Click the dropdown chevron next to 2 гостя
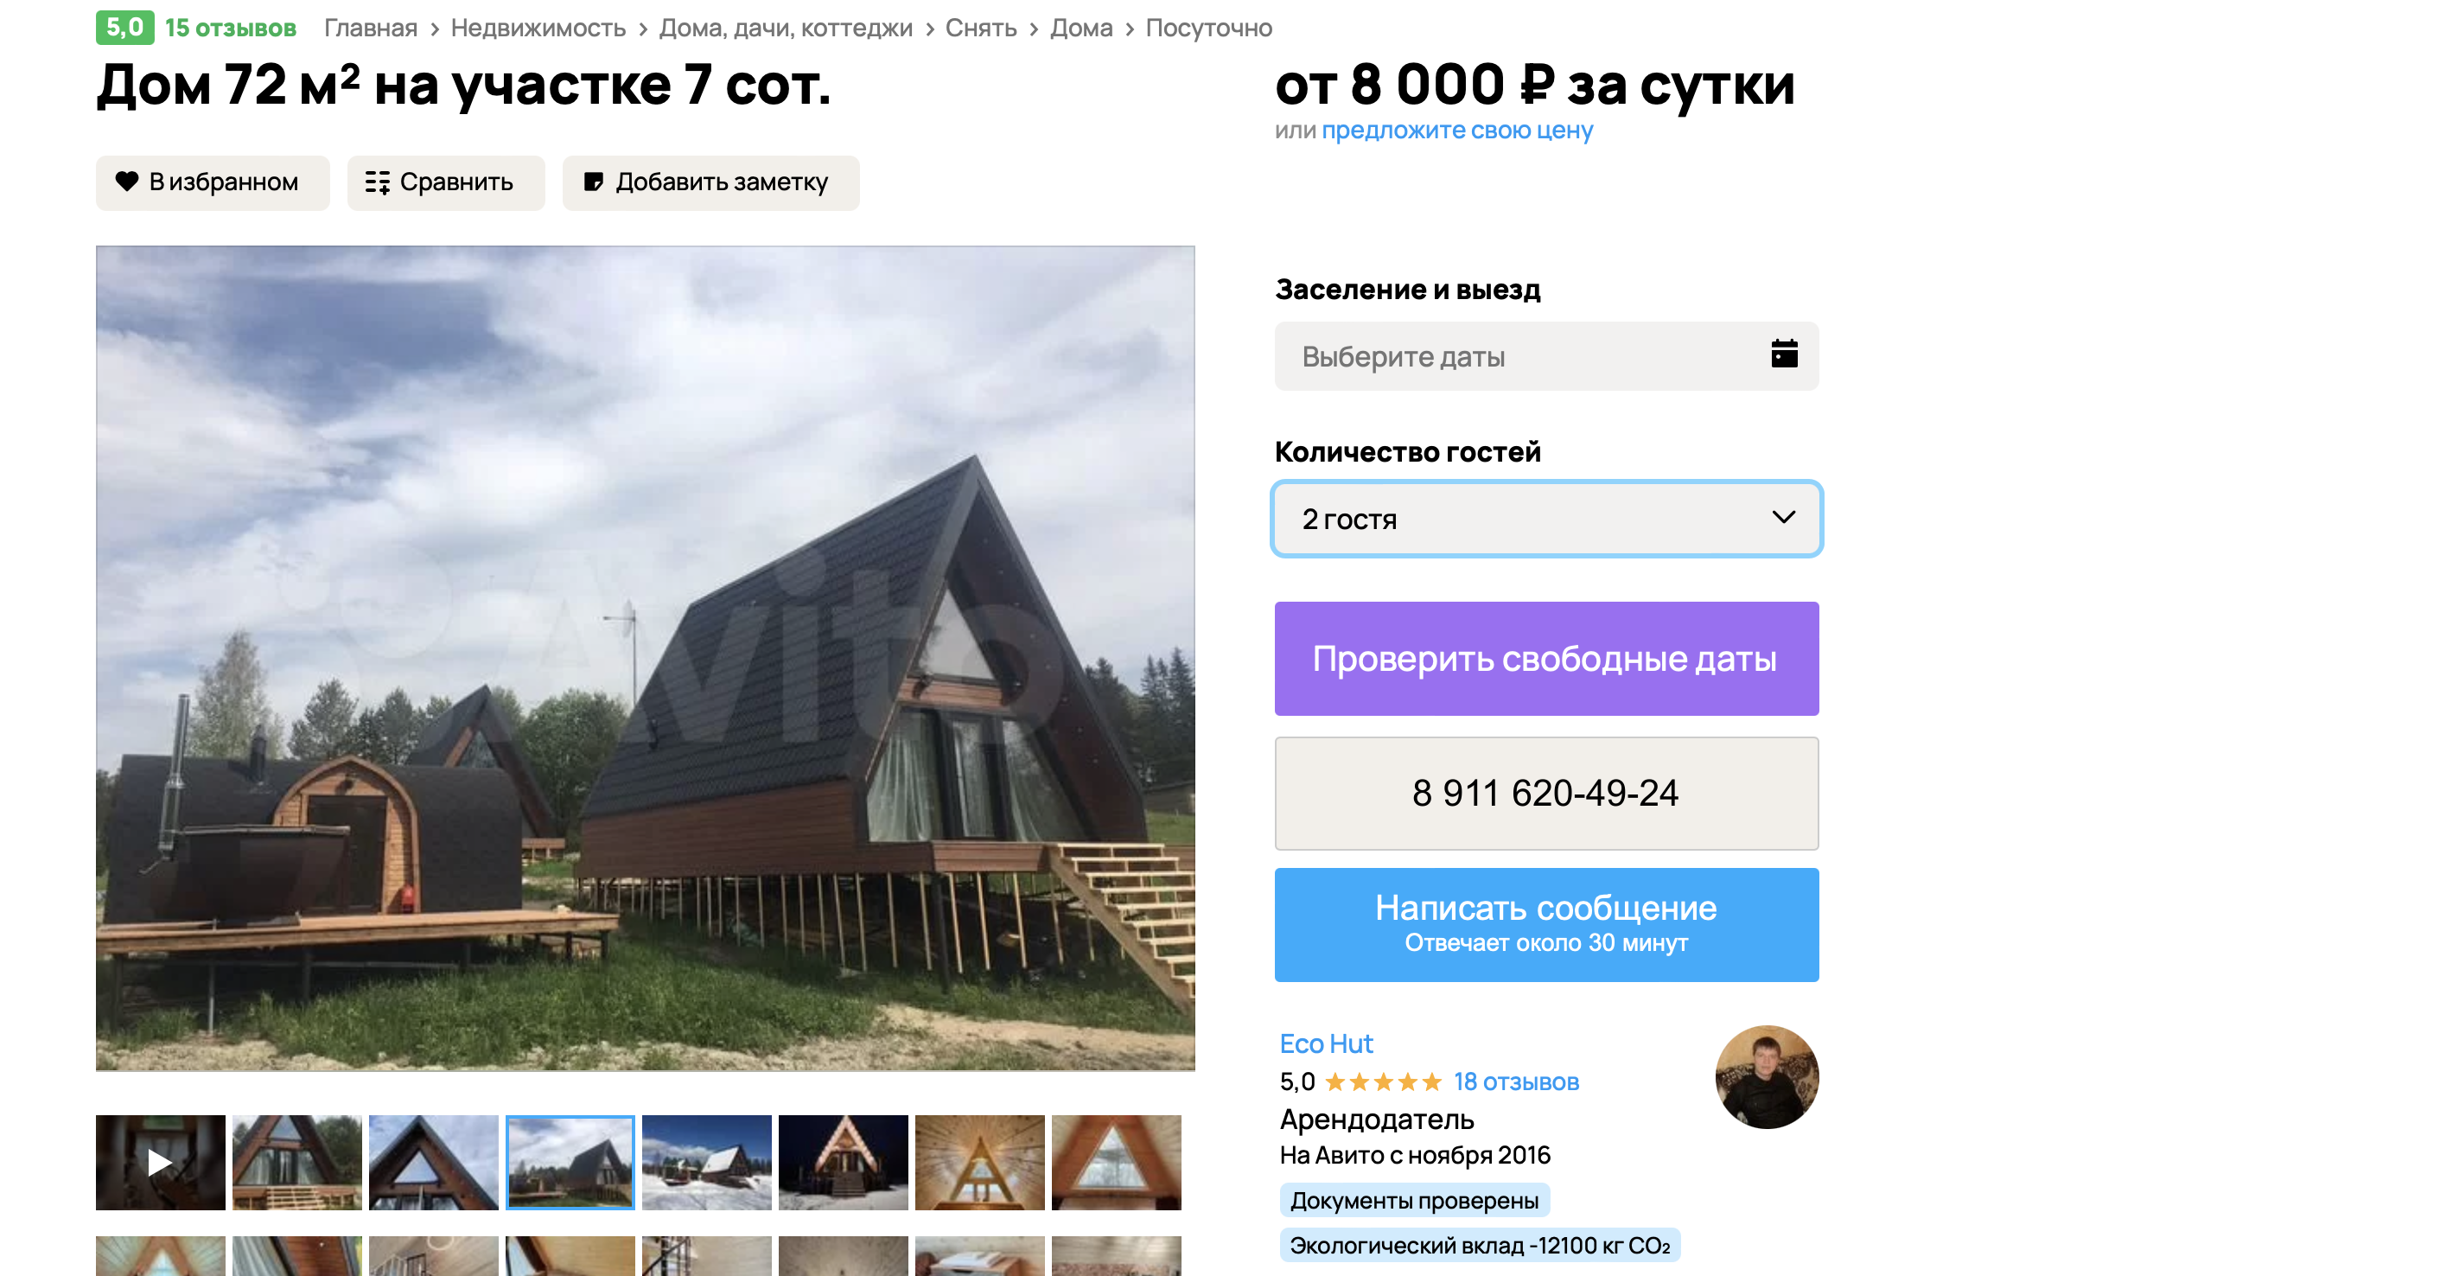The image size is (2446, 1276). pos(1783,518)
